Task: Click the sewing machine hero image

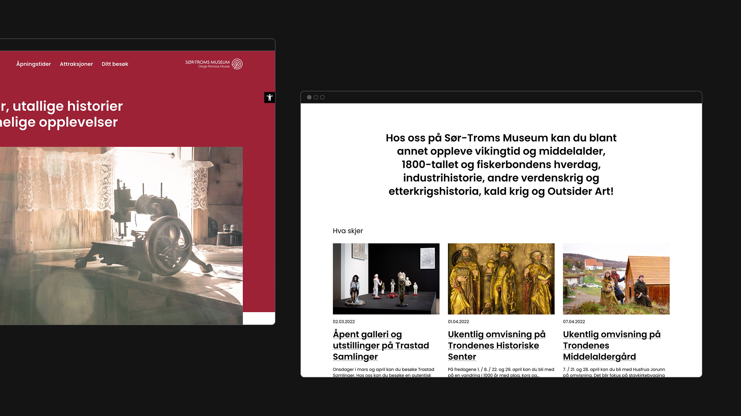Action: (x=121, y=236)
